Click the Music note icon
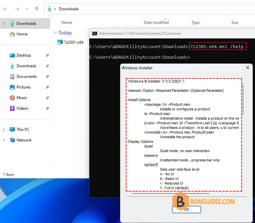 [x=12, y=98]
